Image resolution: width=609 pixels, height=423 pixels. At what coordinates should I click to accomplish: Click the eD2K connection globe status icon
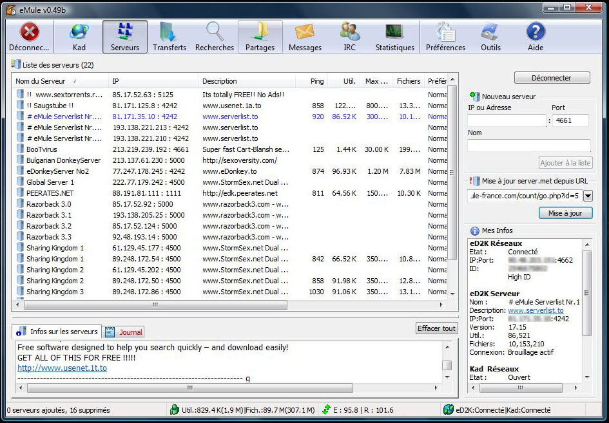point(448,409)
